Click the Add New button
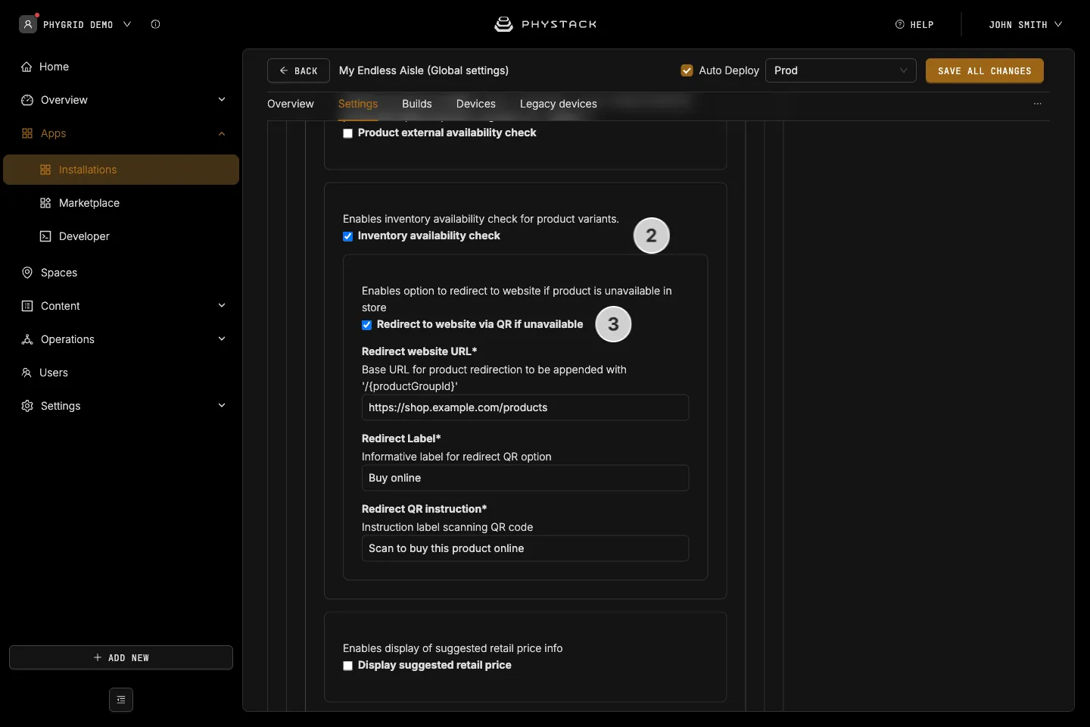The width and height of the screenshot is (1090, 727). point(121,657)
